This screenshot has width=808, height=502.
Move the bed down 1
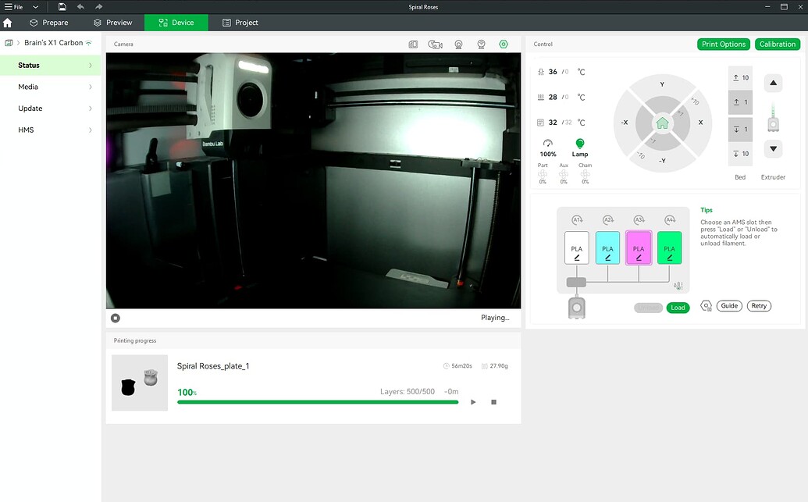click(x=741, y=130)
